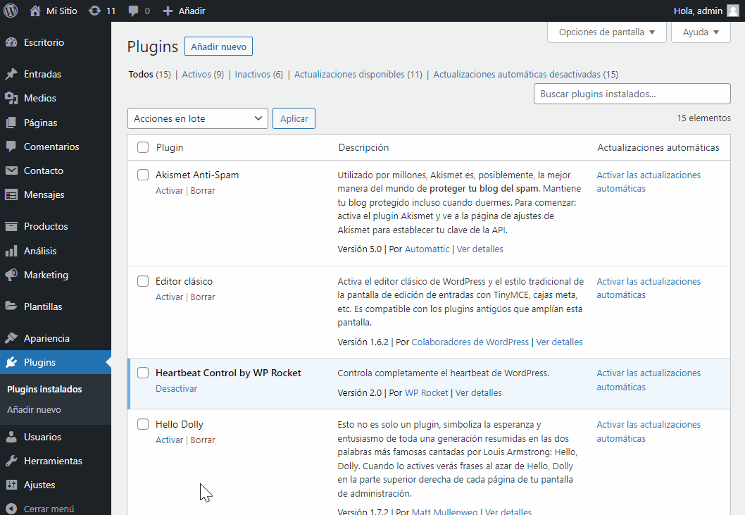Open Añadir nuevo submenu item in sidebar
This screenshot has width=745, height=515.
(x=35, y=409)
